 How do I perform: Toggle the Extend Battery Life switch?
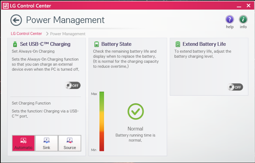click(x=235, y=87)
